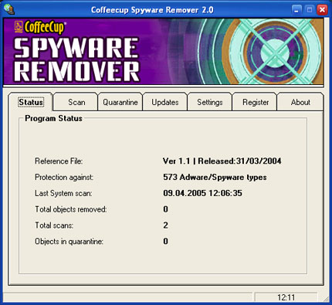Screen dimensions: 332x305
Task: Click the Spyware Remover banner title
Action: click(76, 59)
